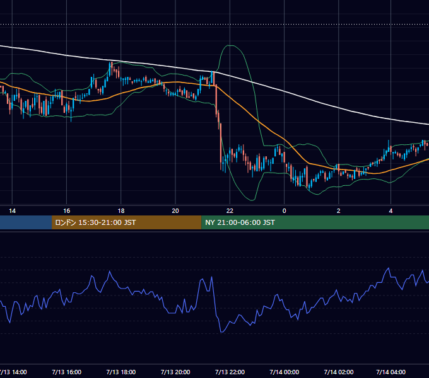Viewport: 429px width, 378px height.
Task: Click hour label 0 on the time axis
Action: (x=285, y=211)
